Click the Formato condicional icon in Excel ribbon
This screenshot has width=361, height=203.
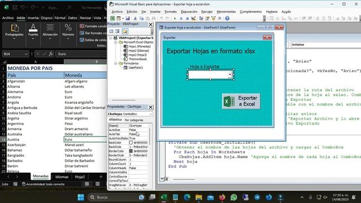pos(82,26)
